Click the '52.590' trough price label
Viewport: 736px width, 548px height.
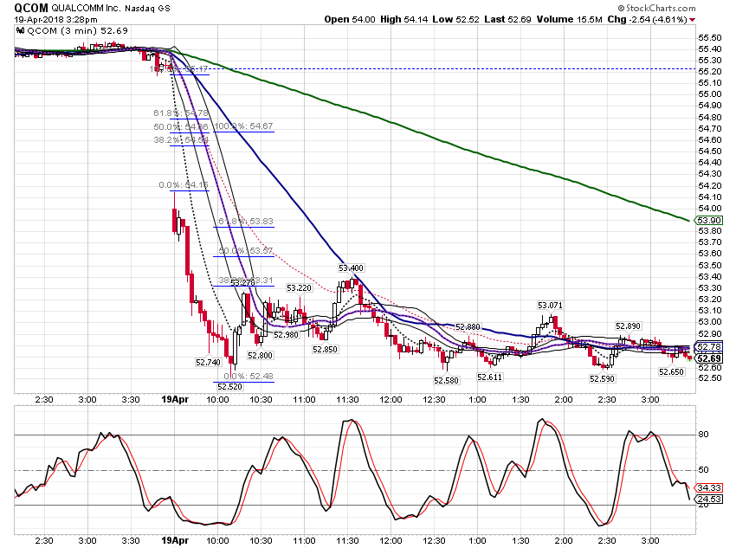tap(602, 378)
